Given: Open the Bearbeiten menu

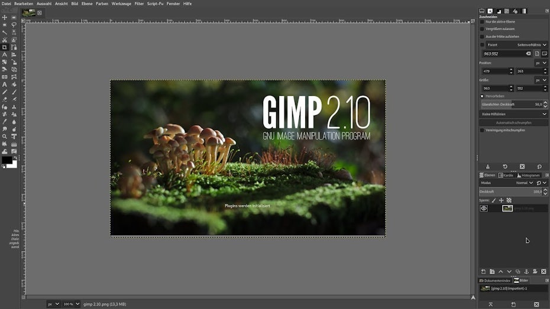Looking at the screenshot, I should pos(24,4).
